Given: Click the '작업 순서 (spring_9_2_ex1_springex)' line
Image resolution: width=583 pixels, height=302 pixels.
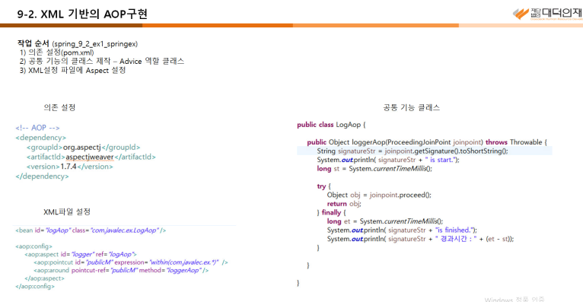Looking at the screenshot, I should tap(78, 43).
